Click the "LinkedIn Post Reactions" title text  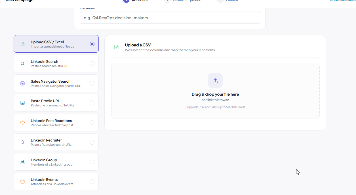[51, 121]
